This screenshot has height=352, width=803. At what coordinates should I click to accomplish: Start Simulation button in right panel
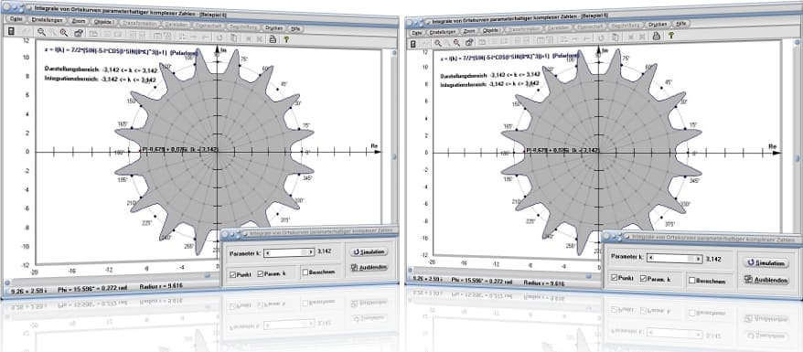(x=766, y=263)
